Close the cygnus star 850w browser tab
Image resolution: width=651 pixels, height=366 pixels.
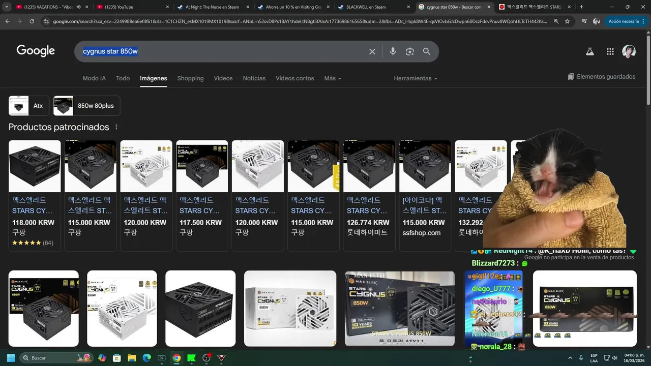[x=489, y=7]
